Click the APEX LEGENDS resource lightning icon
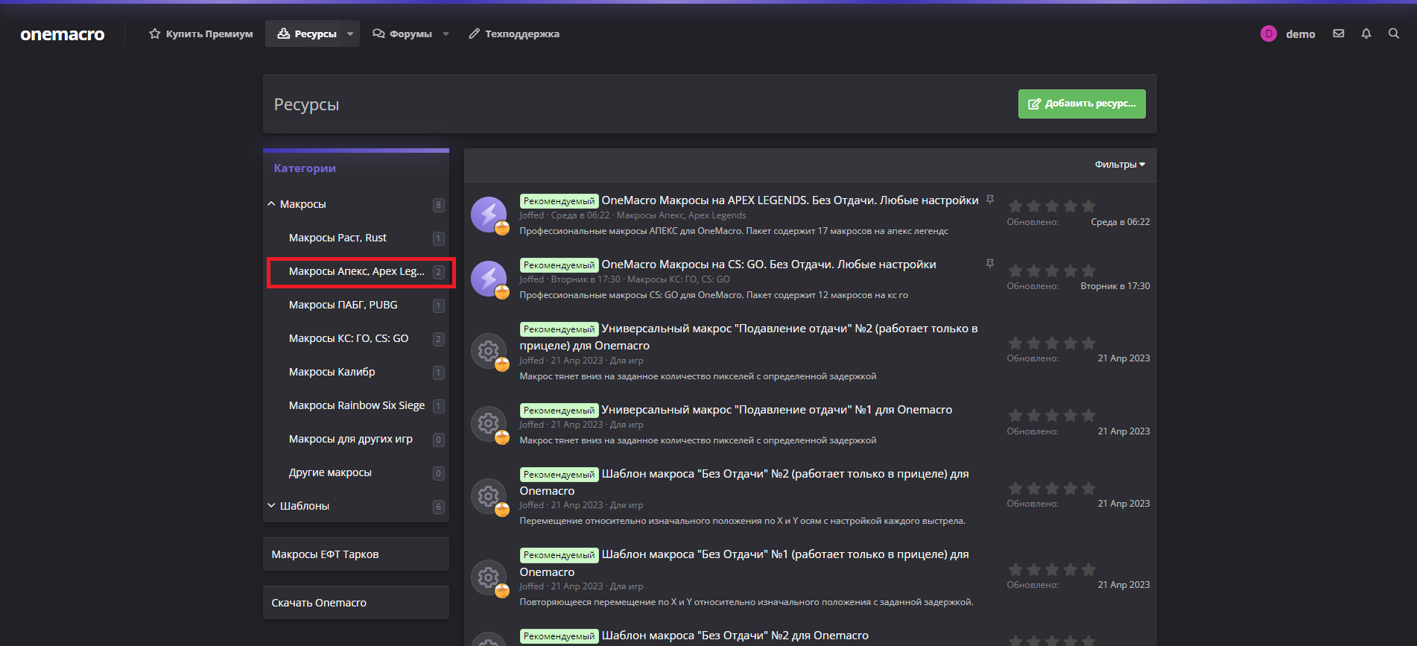Image resolution: width=1417 pixels, height=646 pixels. [x=489, y=215]
